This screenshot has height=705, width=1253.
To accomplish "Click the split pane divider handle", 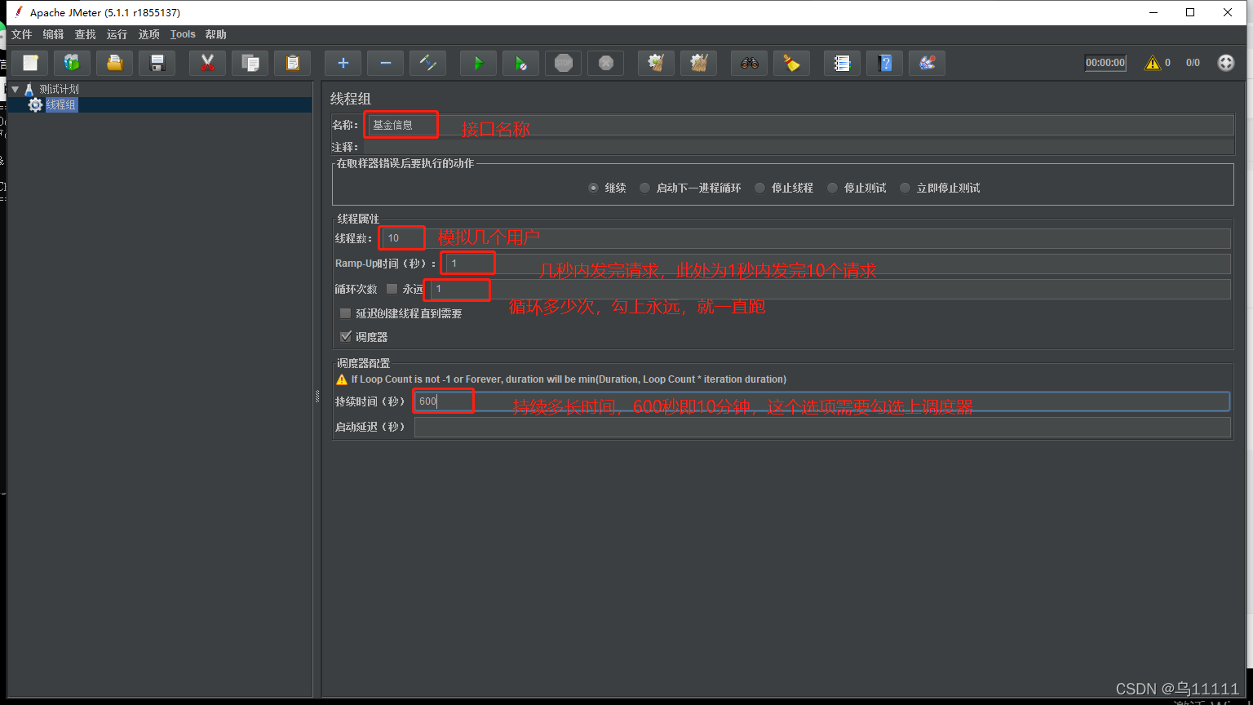I will pyautogui.click(x=317, y=397).
